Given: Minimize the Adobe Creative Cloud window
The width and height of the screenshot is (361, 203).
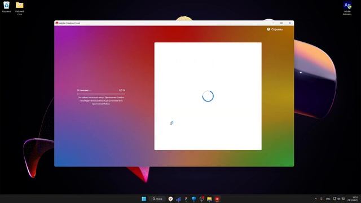Looking at the screenshot, I should [273, 23].
